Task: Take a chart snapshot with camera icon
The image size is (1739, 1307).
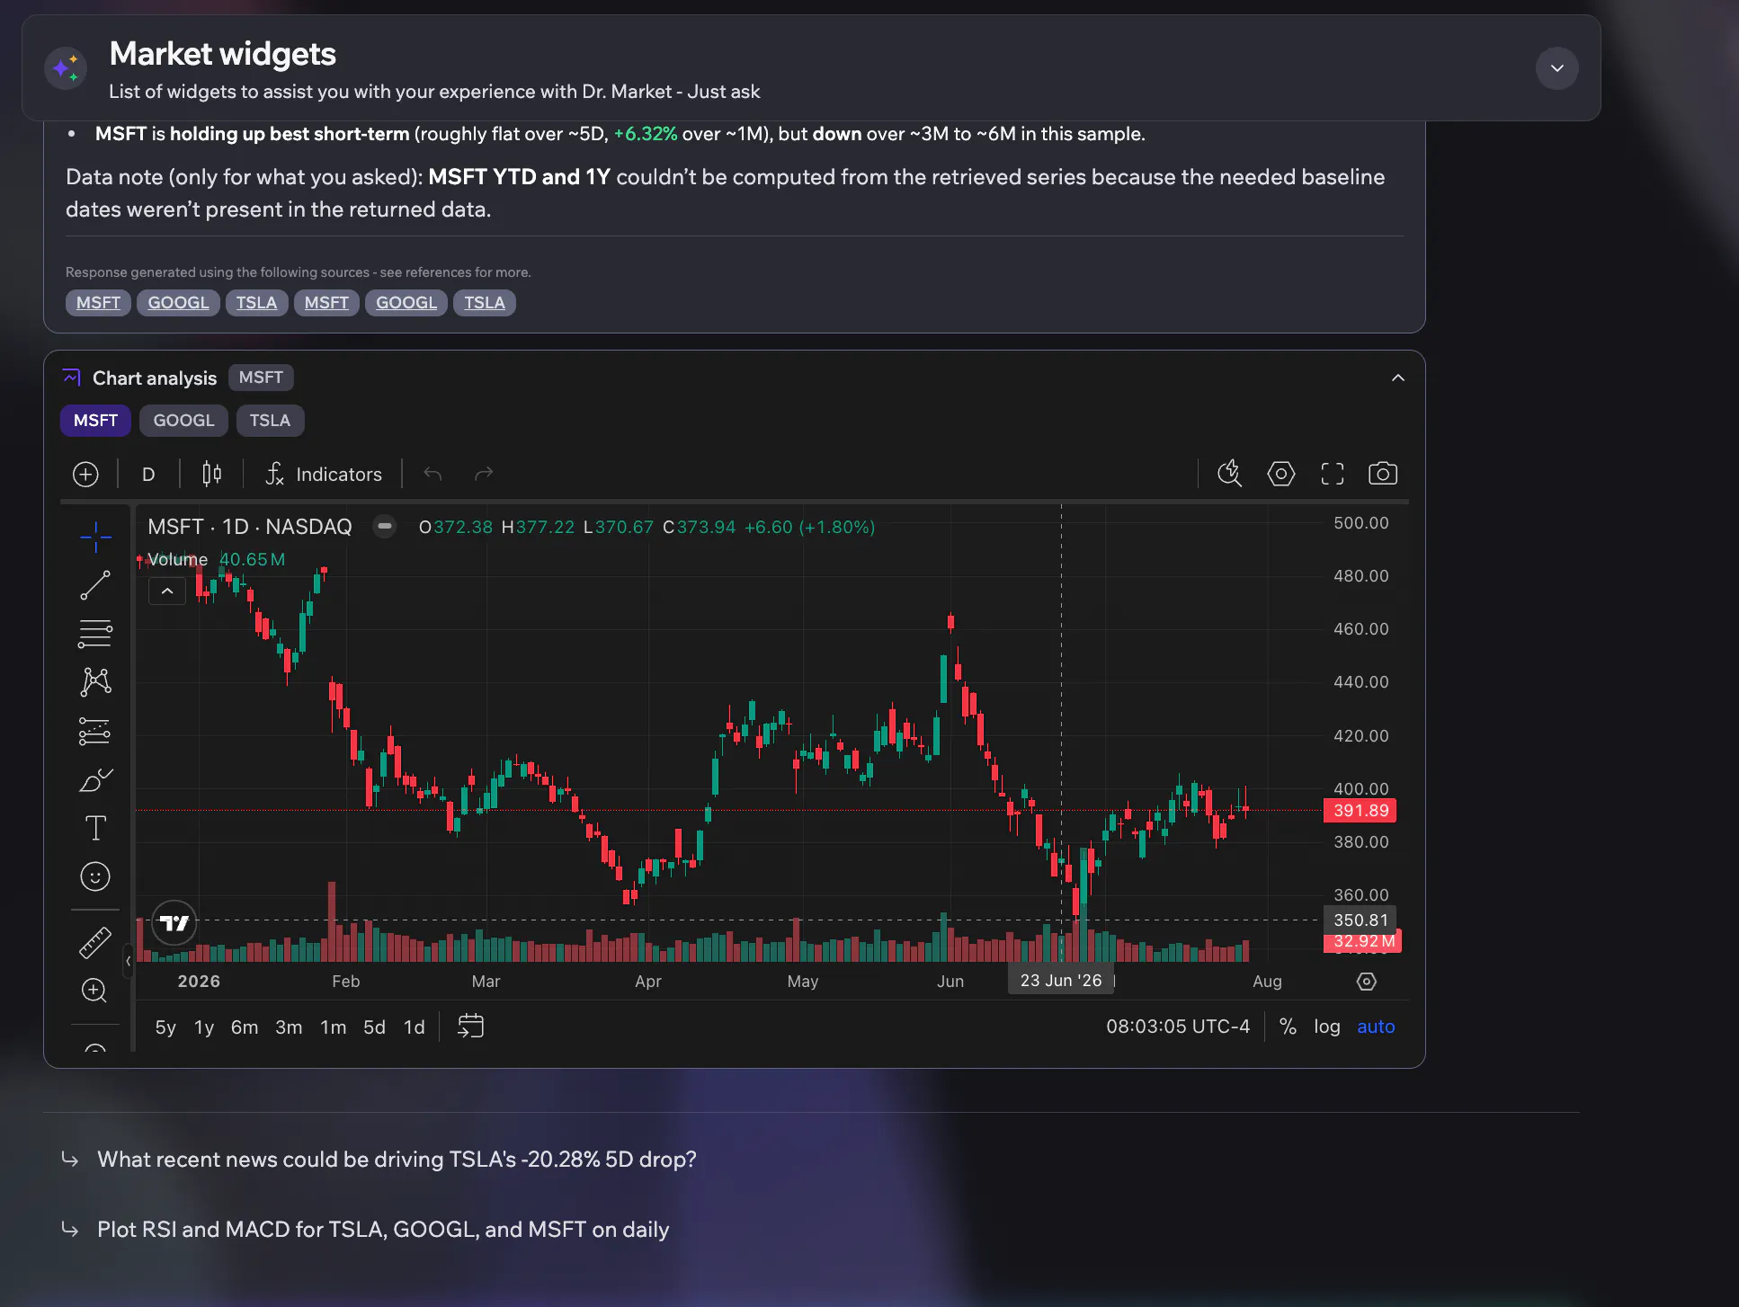Action: [x=1383, y=474]
